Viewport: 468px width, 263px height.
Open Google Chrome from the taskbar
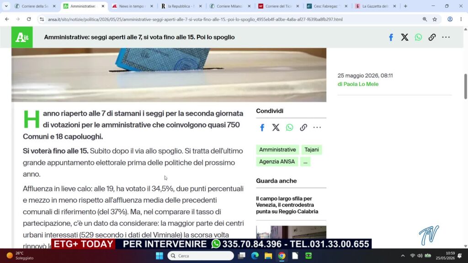pos(282,256)
